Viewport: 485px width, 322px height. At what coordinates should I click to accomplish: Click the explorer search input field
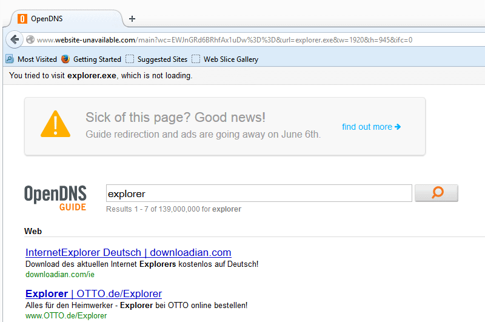pyautogui.click(x=259, y=193)
